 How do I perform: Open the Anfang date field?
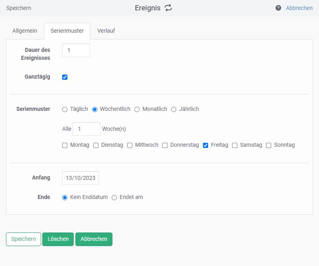pos(81,178)
